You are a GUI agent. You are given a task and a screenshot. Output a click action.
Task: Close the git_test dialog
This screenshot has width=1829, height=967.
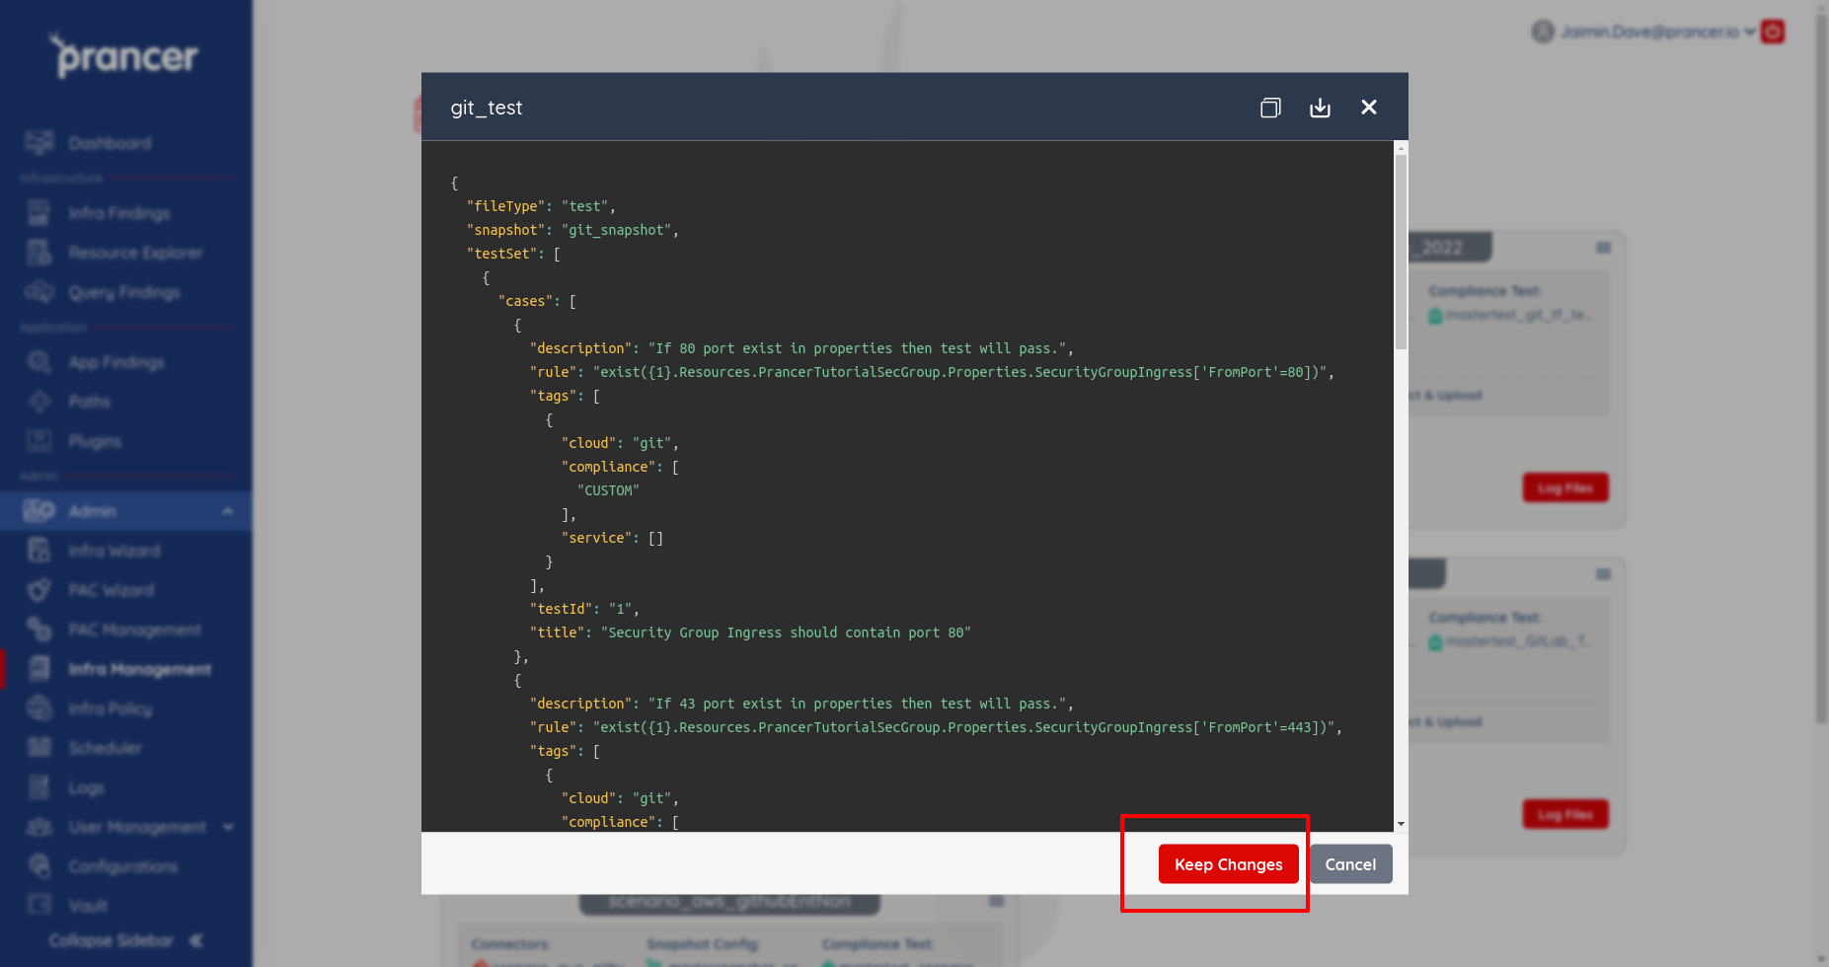coord(1369,108)
